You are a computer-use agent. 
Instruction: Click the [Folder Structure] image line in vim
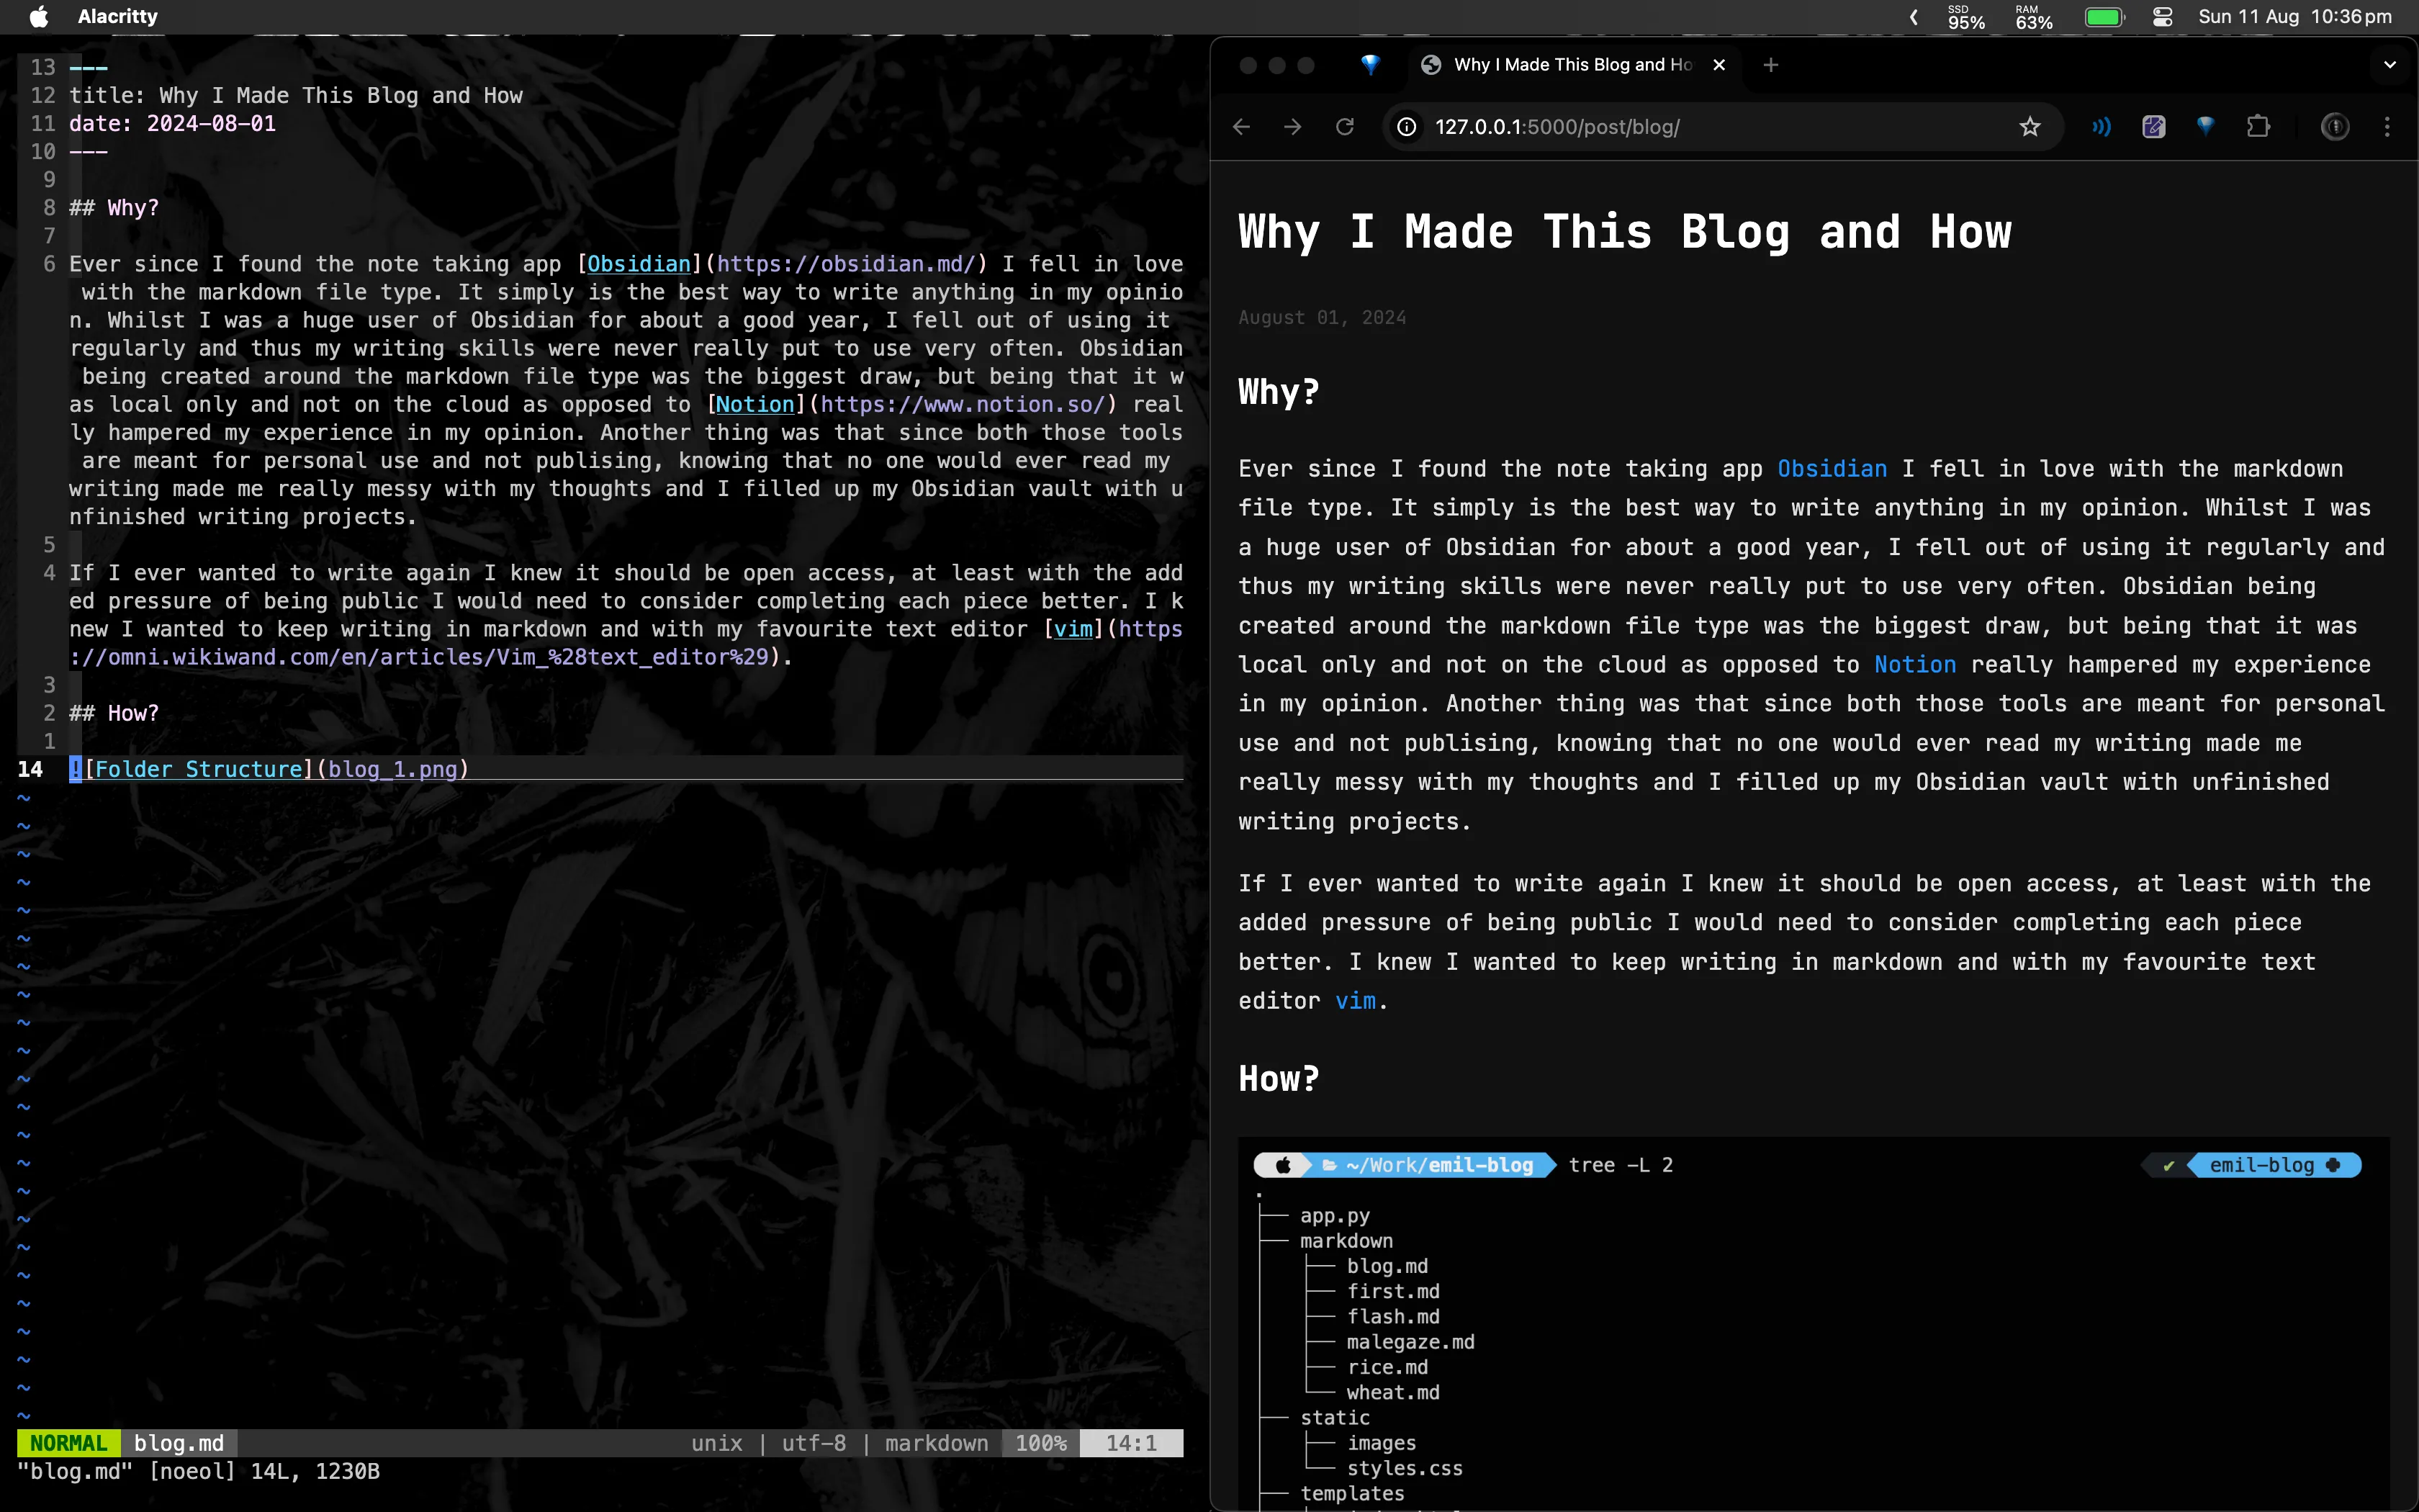pyautogui.click(x=269, y=770)
